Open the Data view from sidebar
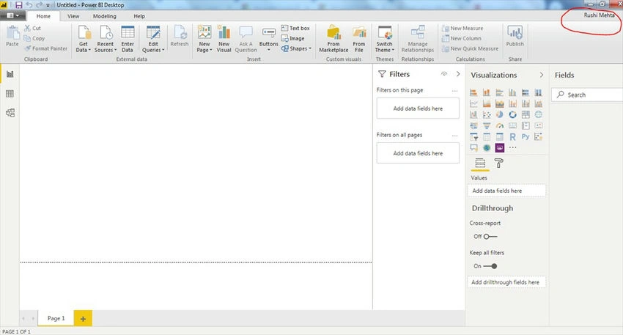 tap(10, 94)
